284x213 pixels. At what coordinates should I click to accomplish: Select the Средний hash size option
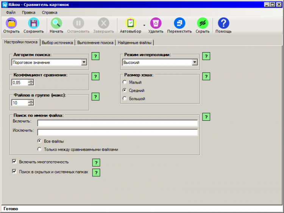pyautogui.click(x=125, y=90)
